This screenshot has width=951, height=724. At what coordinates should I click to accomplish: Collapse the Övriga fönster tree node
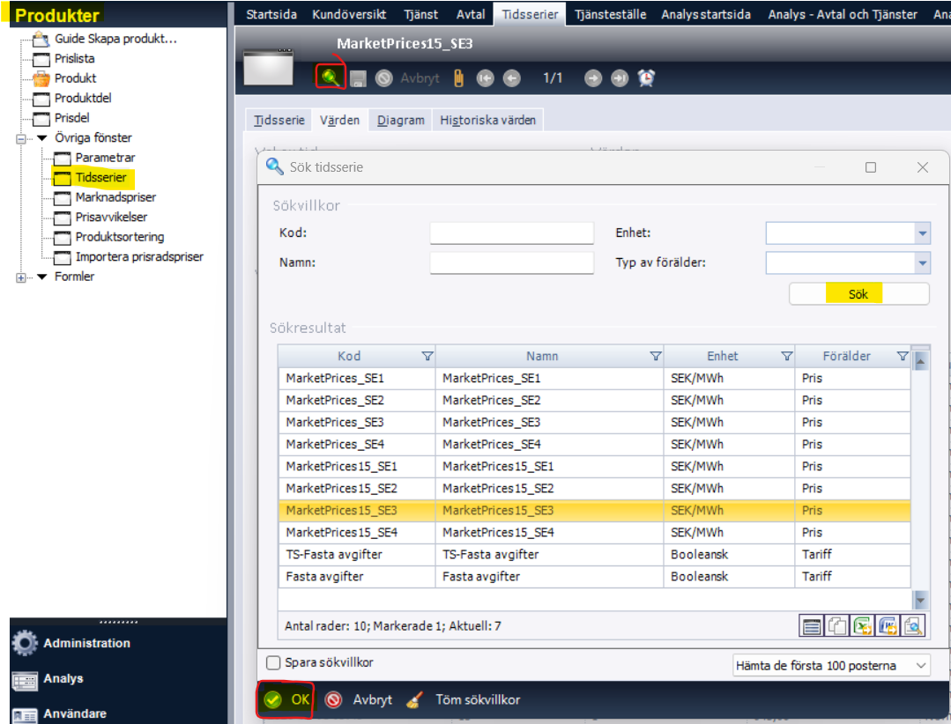(20, 138)
